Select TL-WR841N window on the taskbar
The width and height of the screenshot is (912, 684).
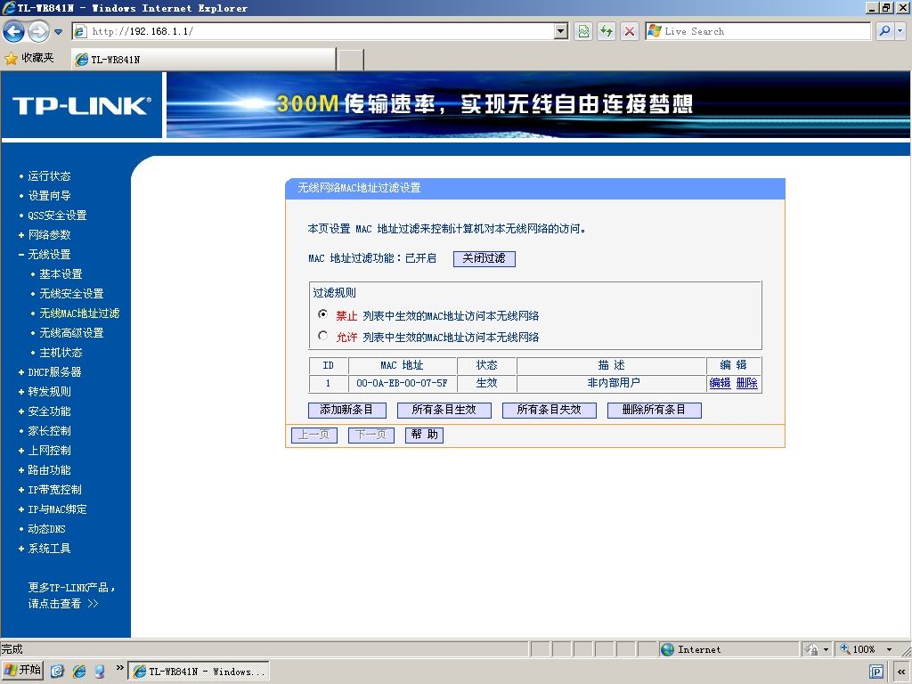[199, 672]
